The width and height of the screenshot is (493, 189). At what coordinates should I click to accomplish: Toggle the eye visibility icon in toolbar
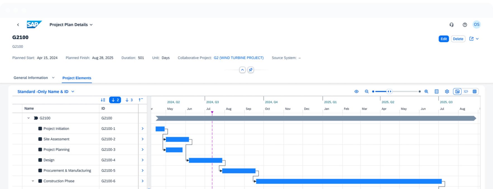(x=356, y=91)
